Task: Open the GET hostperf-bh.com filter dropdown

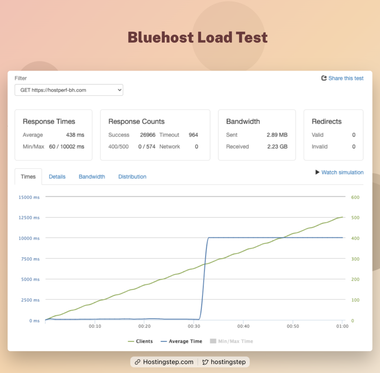Action: [x=69, y=90]
